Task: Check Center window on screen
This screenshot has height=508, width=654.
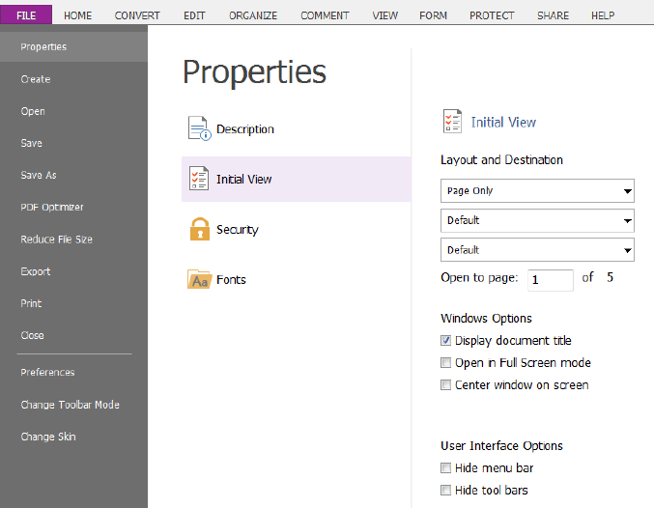Action: (446, 384)
